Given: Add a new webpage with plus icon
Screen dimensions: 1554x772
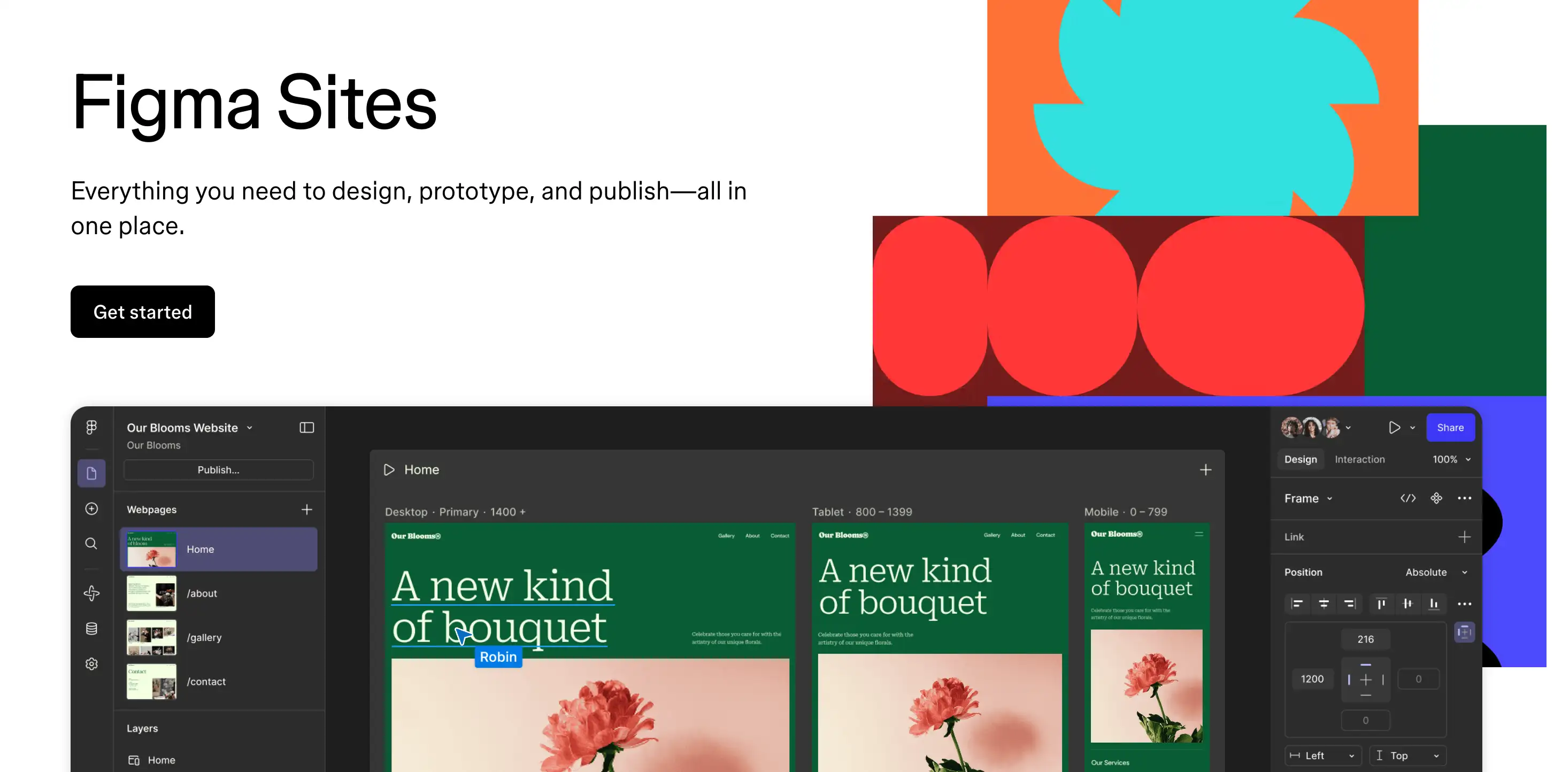Looking at the screenshot, I should click(x=306, y=509).
